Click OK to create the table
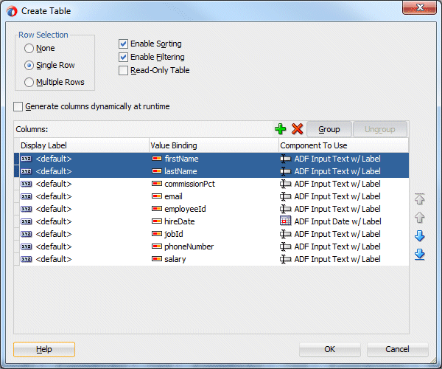442x369 pixels. 329,349
